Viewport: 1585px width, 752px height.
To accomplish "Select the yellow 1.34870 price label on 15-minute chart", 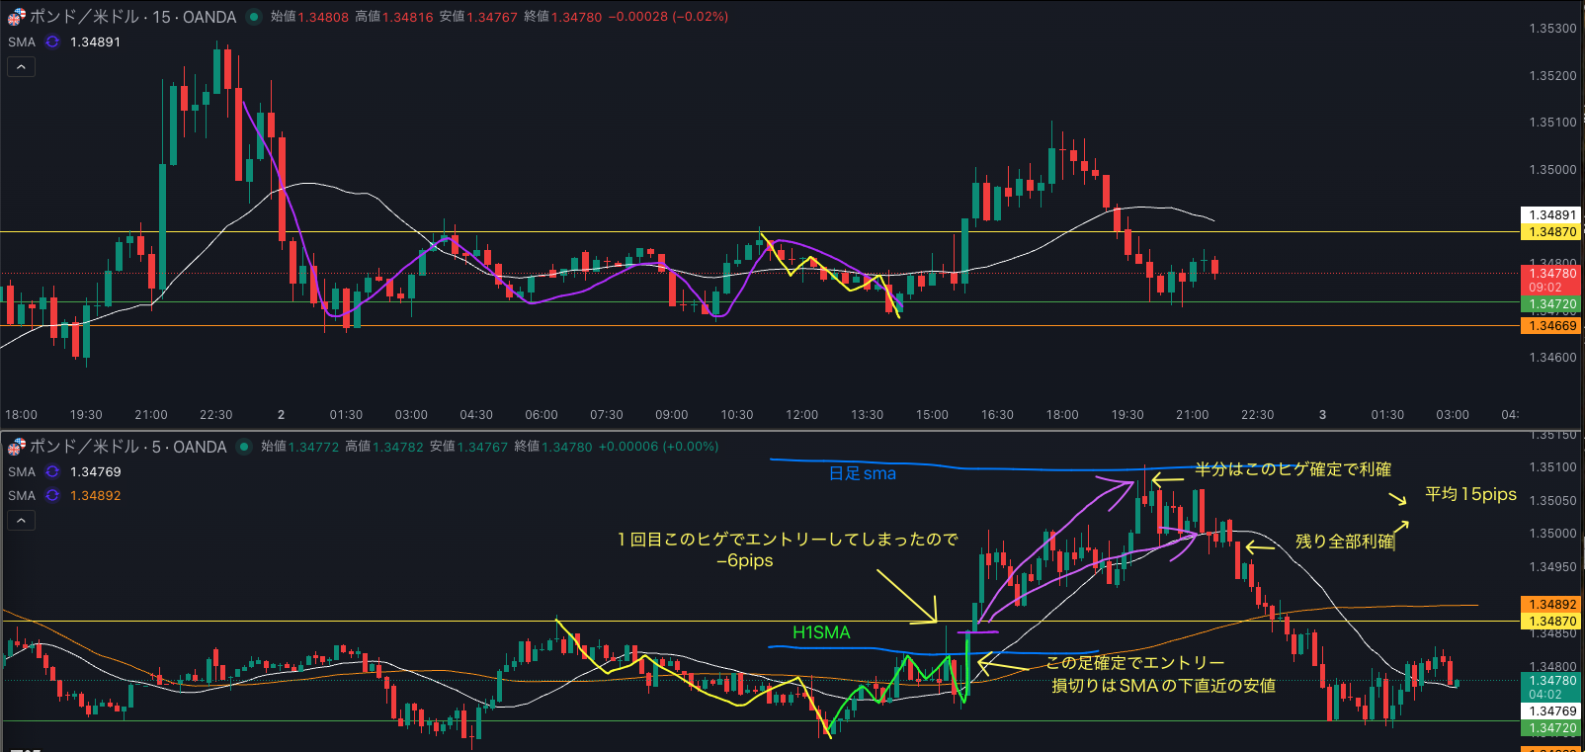I will point(1551,232).
